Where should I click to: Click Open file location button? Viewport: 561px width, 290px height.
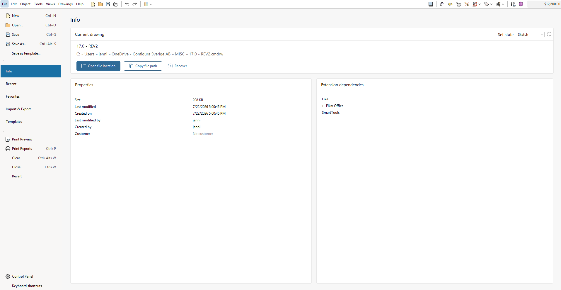coord(98,66)
